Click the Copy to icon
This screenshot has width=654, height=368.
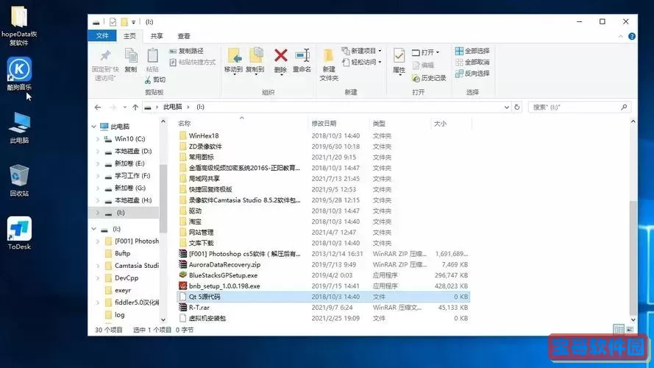[x=255, y=56]
